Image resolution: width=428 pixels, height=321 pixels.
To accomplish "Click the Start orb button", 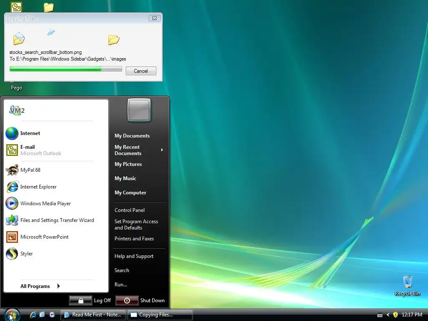I will point(12,315).
